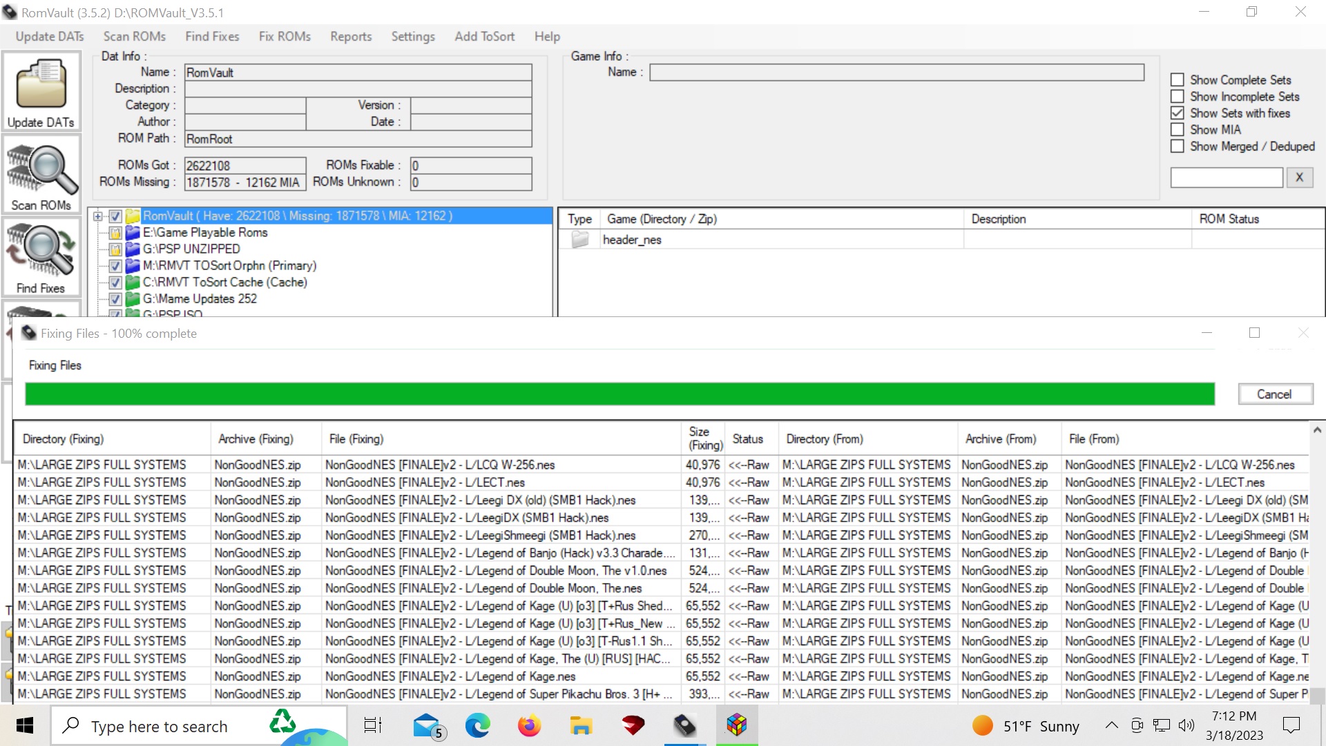Toggle checkbox for M:\RMVT TOSort Orphn

[x=115, y=266]
